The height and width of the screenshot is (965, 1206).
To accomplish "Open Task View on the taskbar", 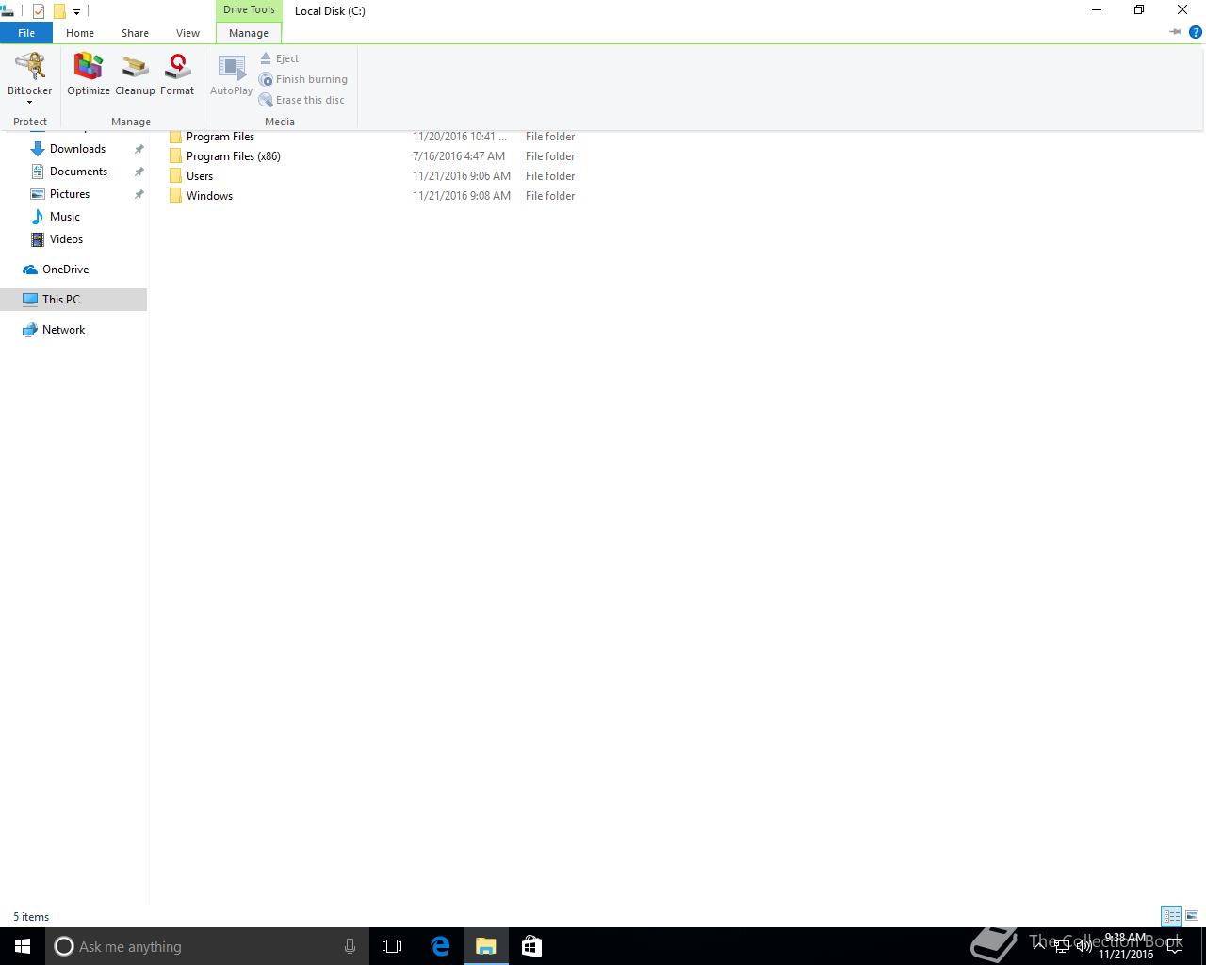I will pos(392,946).
